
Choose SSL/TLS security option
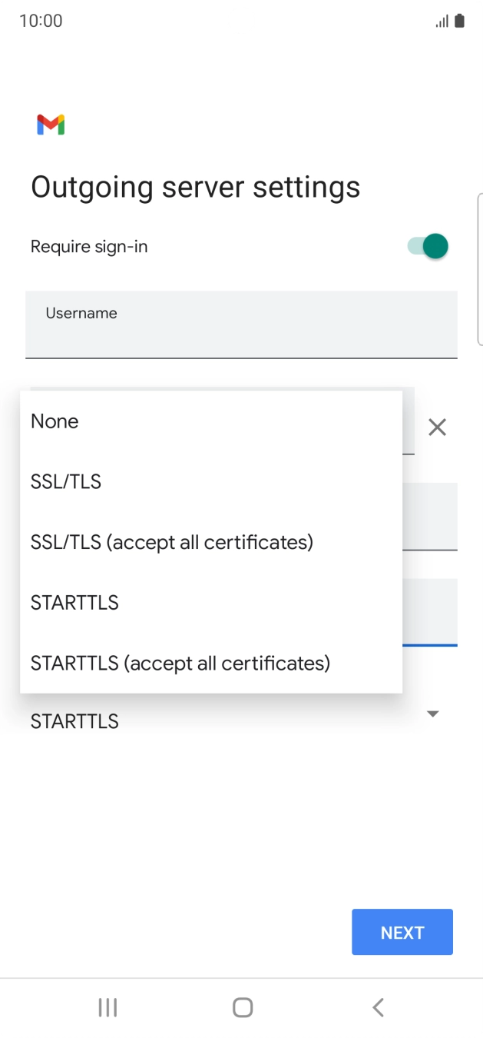(66, 482)
